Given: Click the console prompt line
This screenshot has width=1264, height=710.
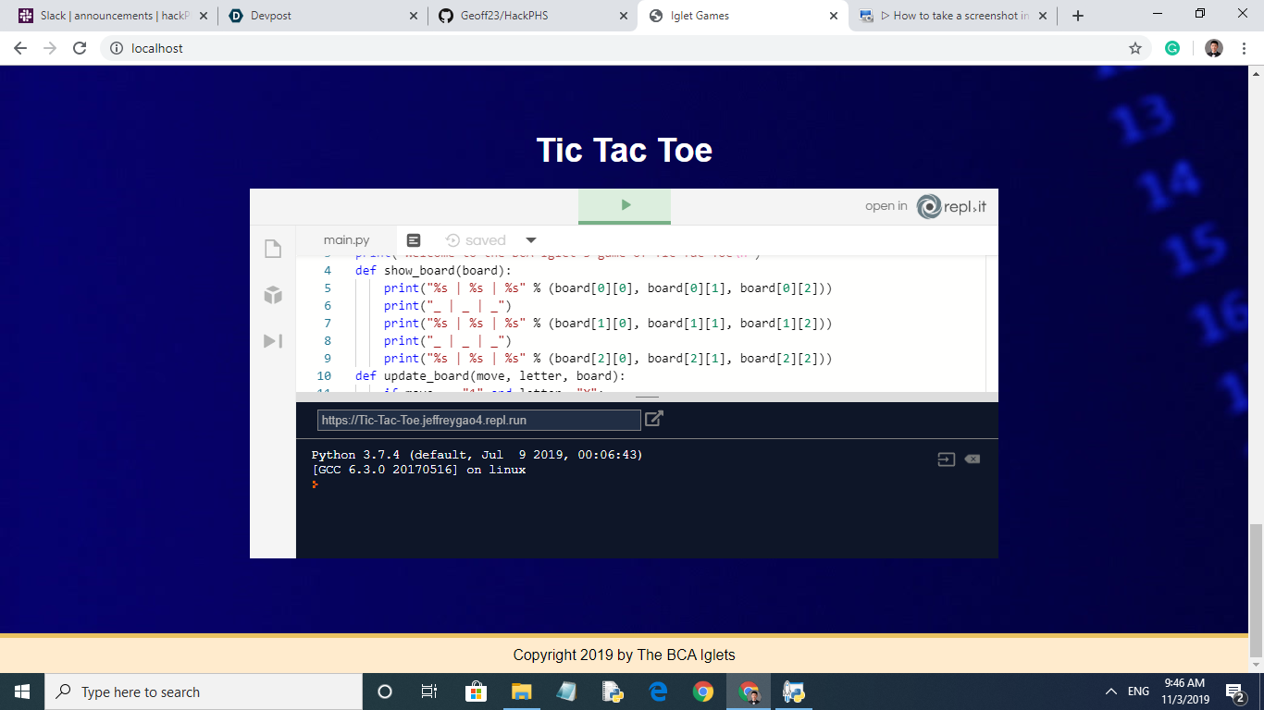Looking at the screenshot, I should [x=316, y=484].
